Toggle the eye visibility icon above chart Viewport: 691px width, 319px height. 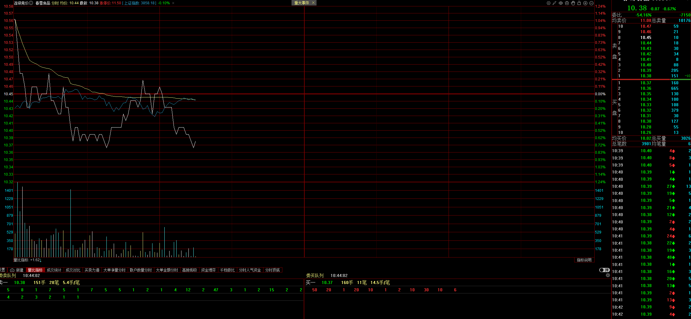click(561, 3)
